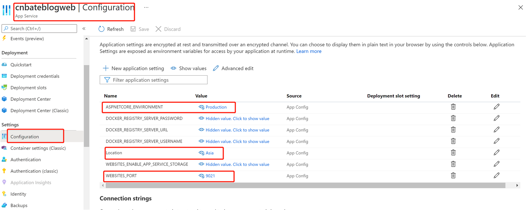
Task: Reveal the hidden DOCKER_REGISTRY_SERVER_PASSWORD value
Action: [237, 119]
